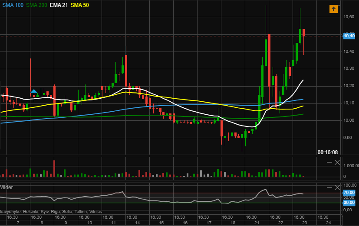The image size is (359, 226).
Task: Click date 21 on the time axis
Action: click(257, 223)
